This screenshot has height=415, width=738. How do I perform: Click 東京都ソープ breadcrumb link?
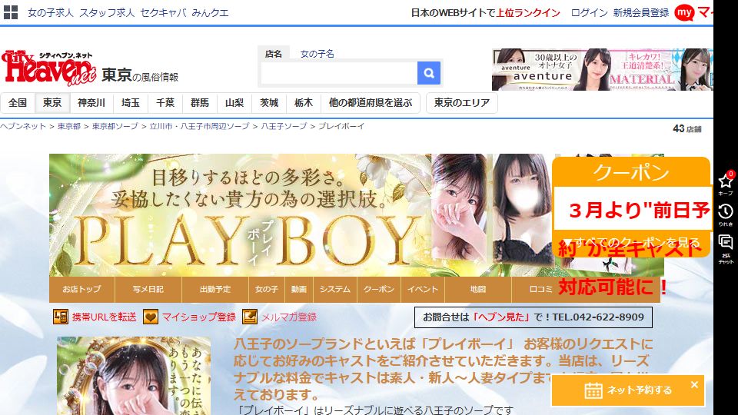[x=115, y=126]
